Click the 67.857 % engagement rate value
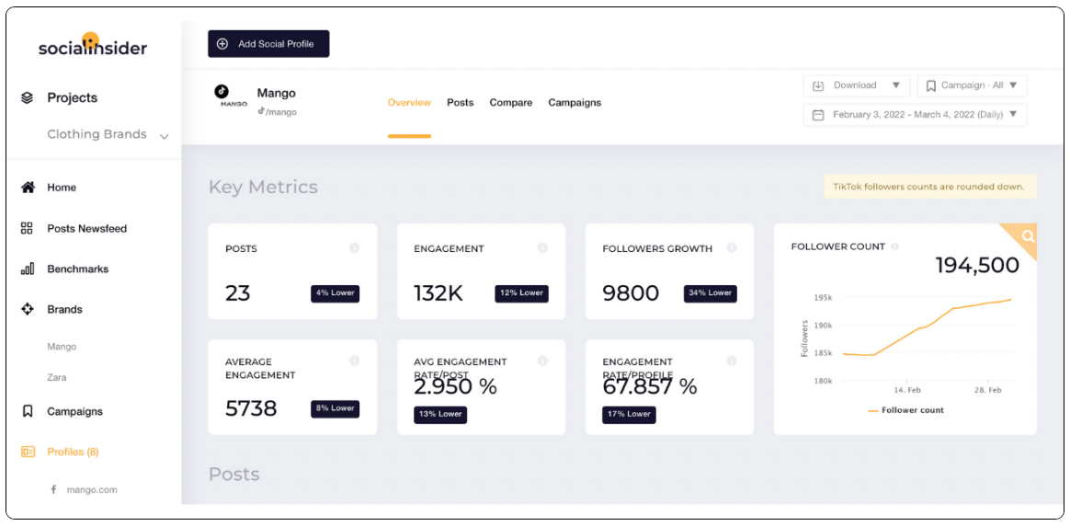Viewport: 1070px width, 526px height. (x=650, y=387)
